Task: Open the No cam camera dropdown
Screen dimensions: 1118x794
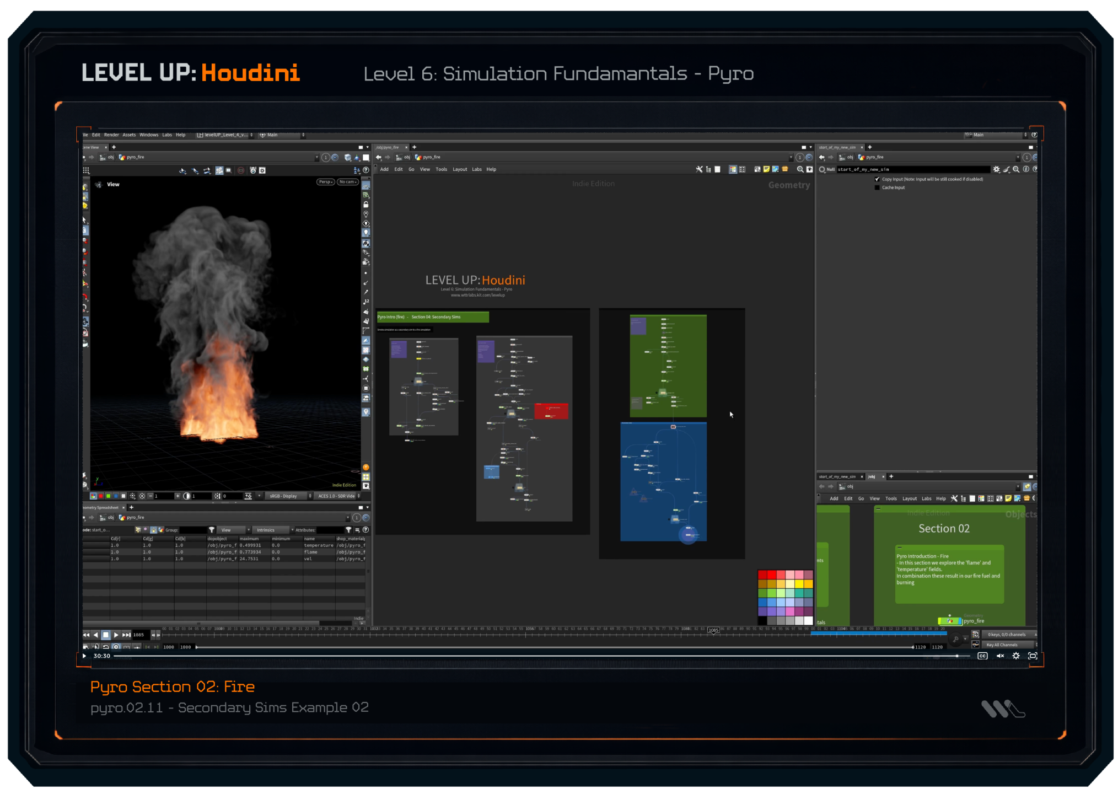Action: coord(348,182)
